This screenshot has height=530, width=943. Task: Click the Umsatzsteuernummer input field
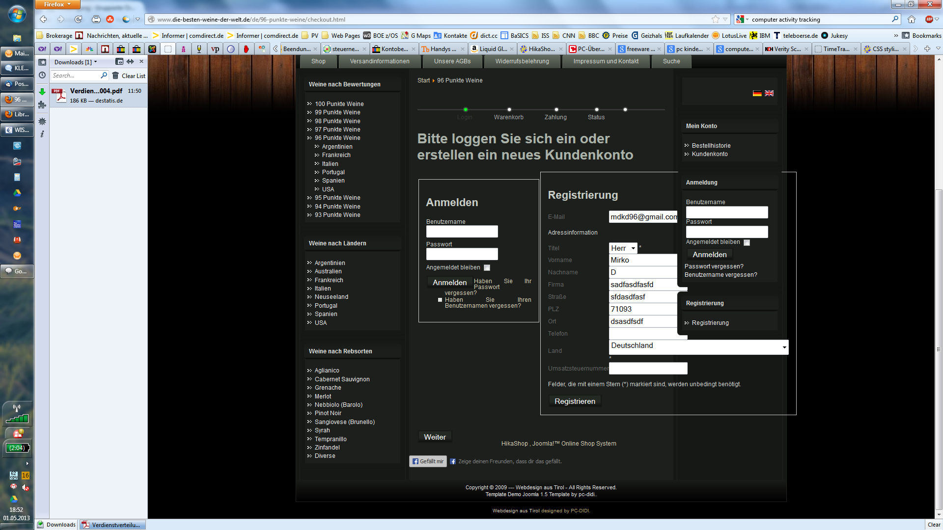coord(648,369)
